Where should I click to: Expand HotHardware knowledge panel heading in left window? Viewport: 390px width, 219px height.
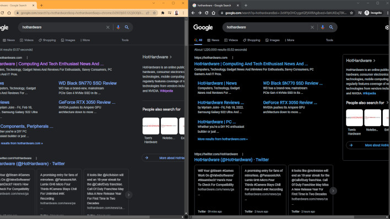click(157, 57)
